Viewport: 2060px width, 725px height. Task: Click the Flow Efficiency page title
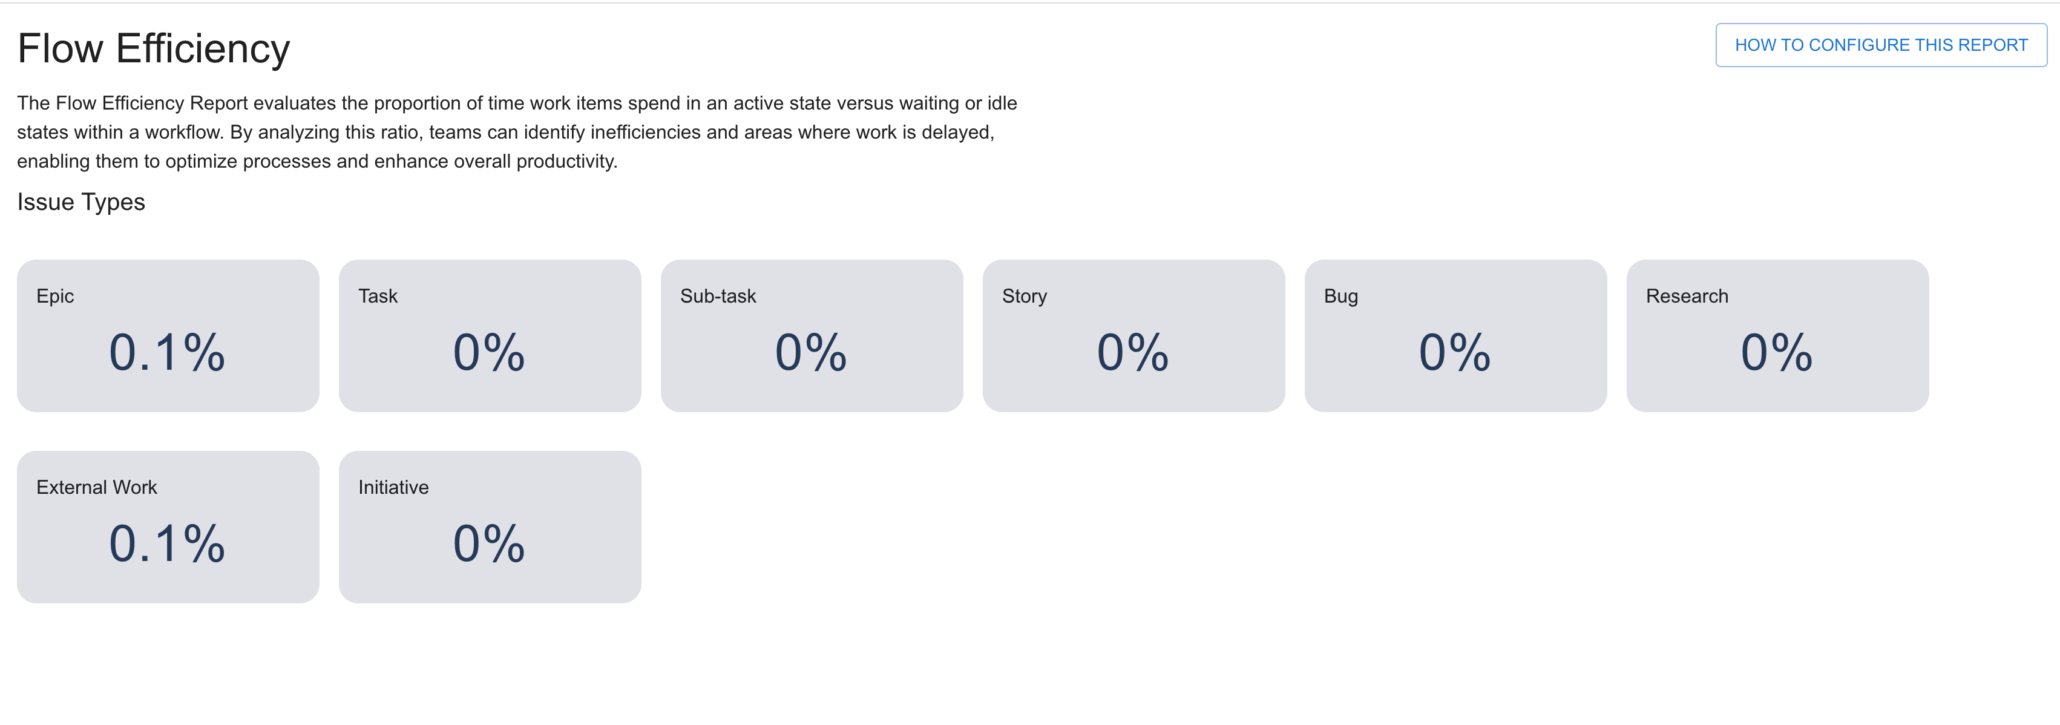154,49
